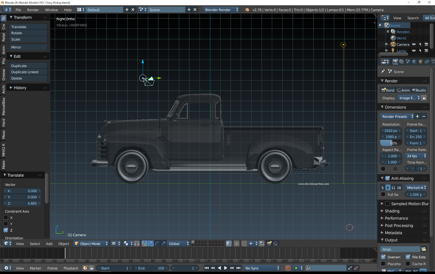
Task: Select the World properties tab globe icon
Action: click(x=414, y=62)
